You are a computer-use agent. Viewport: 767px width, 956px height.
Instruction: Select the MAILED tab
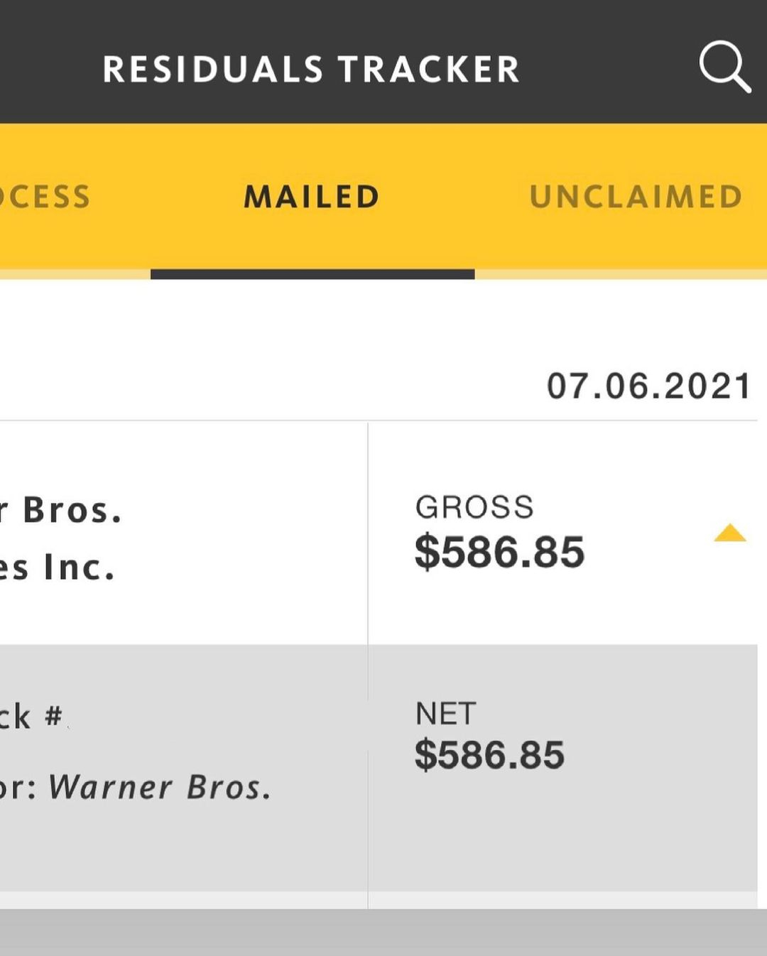click(x=312, y=197)
